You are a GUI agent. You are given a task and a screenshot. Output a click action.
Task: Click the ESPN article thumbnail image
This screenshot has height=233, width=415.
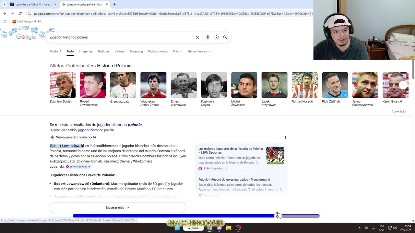tap(275, 155)
